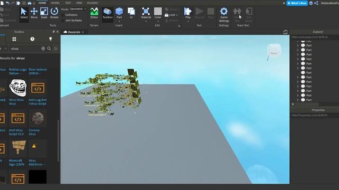The image size is (339, 190).
Task: Insert a new Part
Action: pyautogui.click(x=119, y=13)
